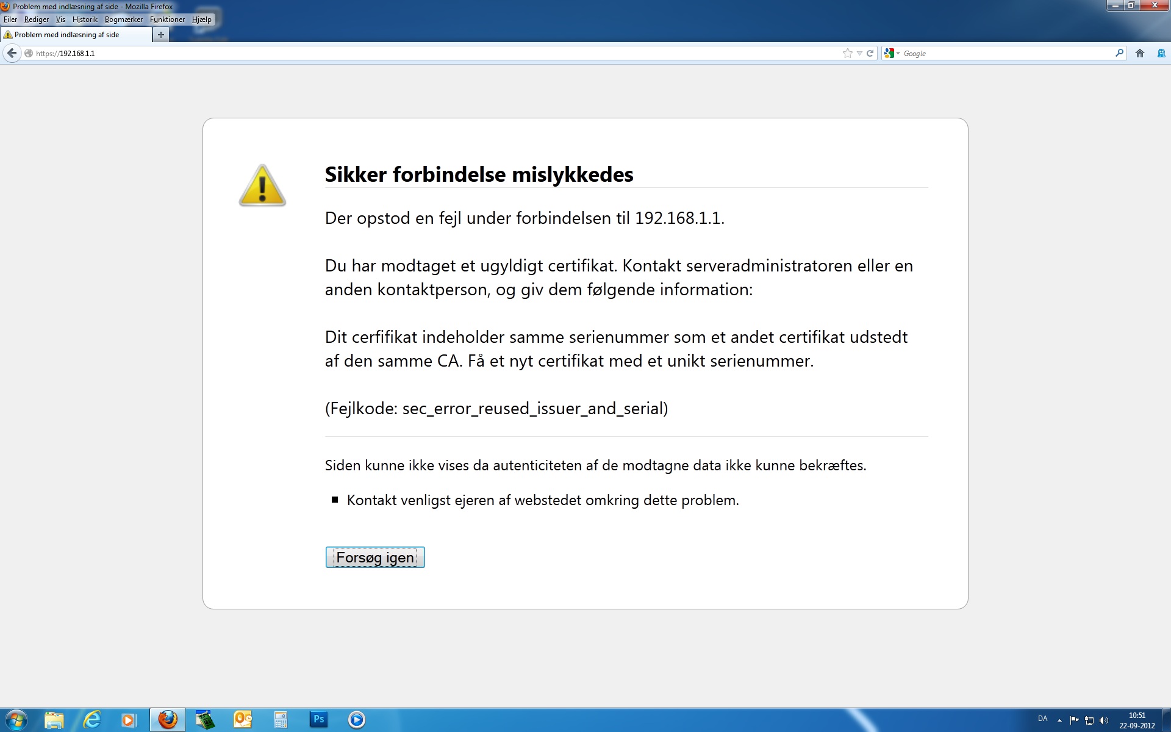The height and width of the screenshot is (732, 1171).
Task: Click the line 'Der opstod en fejl under forbindelsen'
Action: point(525,218)
